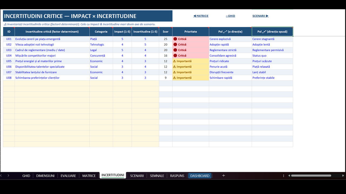Select cell Schimbarea preferințelor clienților
This screenshot has height=194, width=346.
(x=52, y=78)
